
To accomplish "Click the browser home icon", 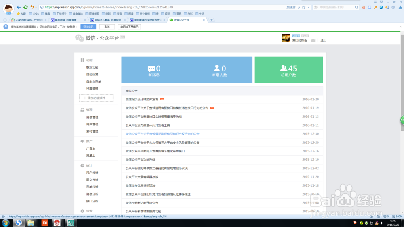I will [5, 20].
